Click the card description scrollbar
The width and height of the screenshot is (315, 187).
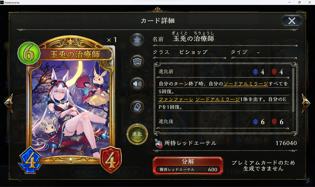(293, 89)
